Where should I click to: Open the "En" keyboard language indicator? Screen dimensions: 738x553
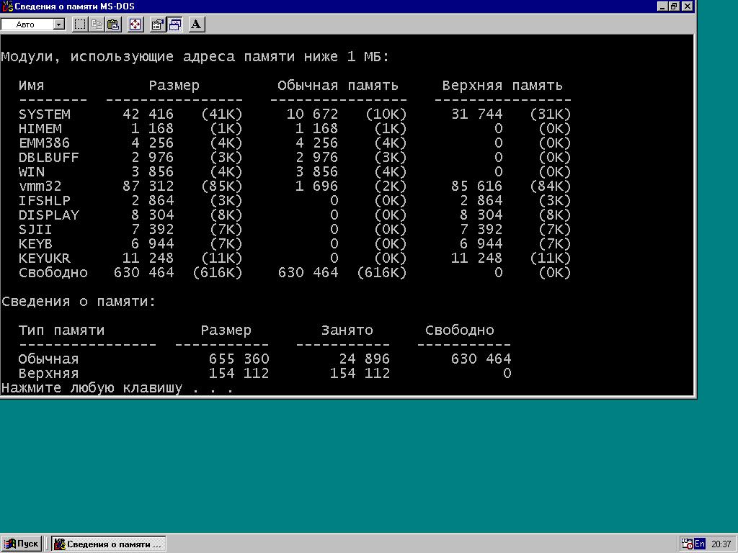click(x=700, y=544)
